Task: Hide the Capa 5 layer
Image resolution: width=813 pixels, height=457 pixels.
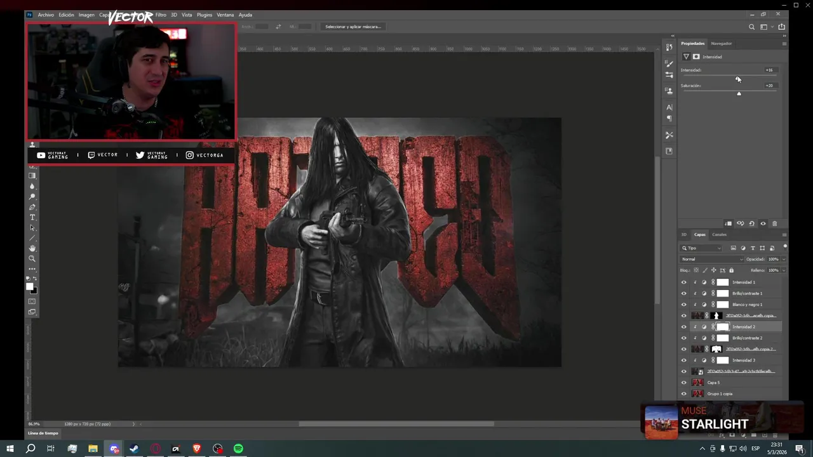Action: 683,383
